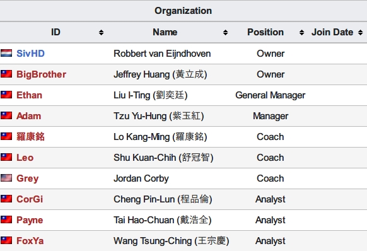Click the flag icon beside Payne
The image size is (367, 251).
pyautogui.click(x=6, y=219)
